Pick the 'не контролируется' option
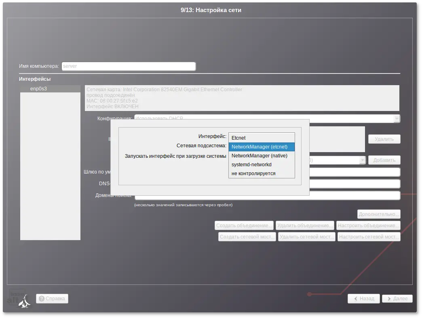 (262, 173)
